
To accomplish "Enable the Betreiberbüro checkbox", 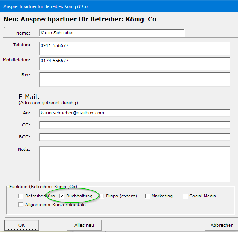I will pos(21,196).
